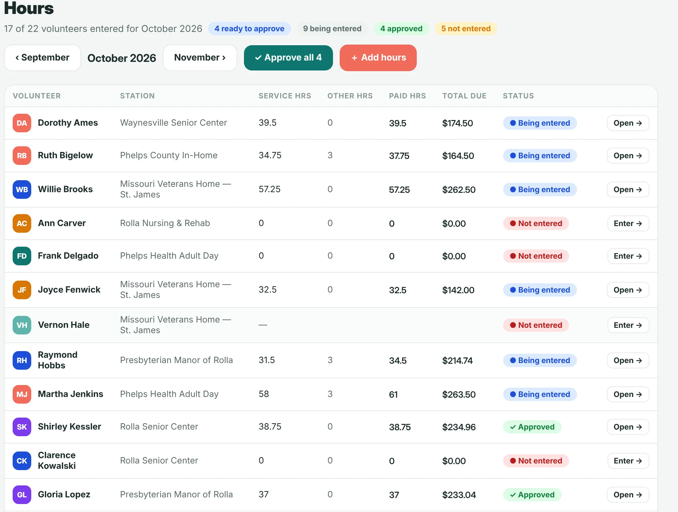Select the Willie Brooks name
The image size is (678, 512).
tap(65, 189)
